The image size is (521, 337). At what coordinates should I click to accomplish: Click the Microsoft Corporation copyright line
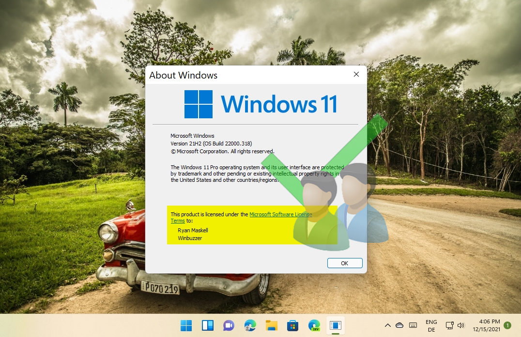(x=223, y=151)
